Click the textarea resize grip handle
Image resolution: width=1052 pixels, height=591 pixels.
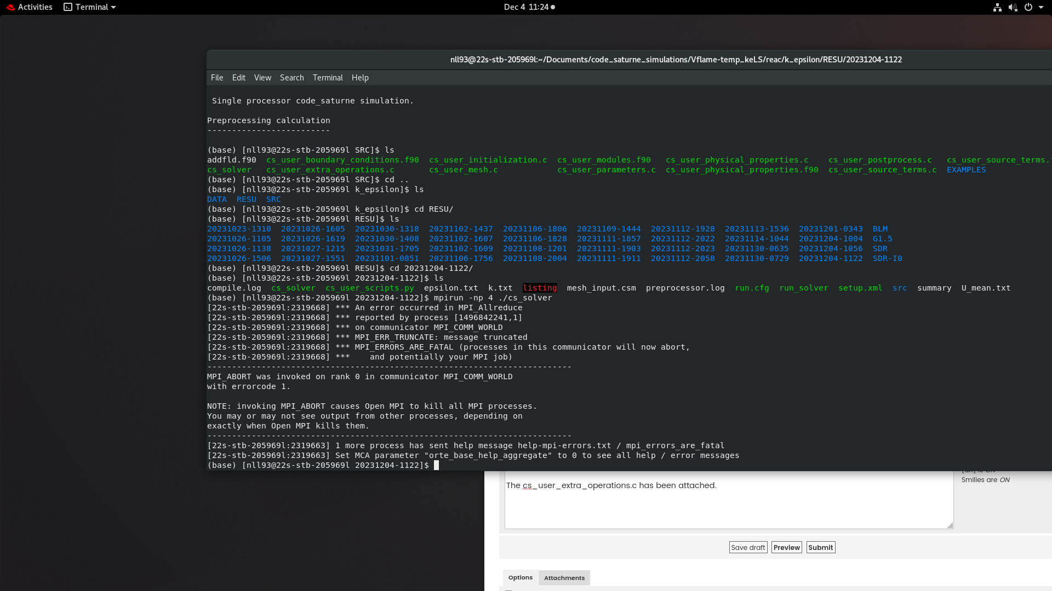pos(950,525)
